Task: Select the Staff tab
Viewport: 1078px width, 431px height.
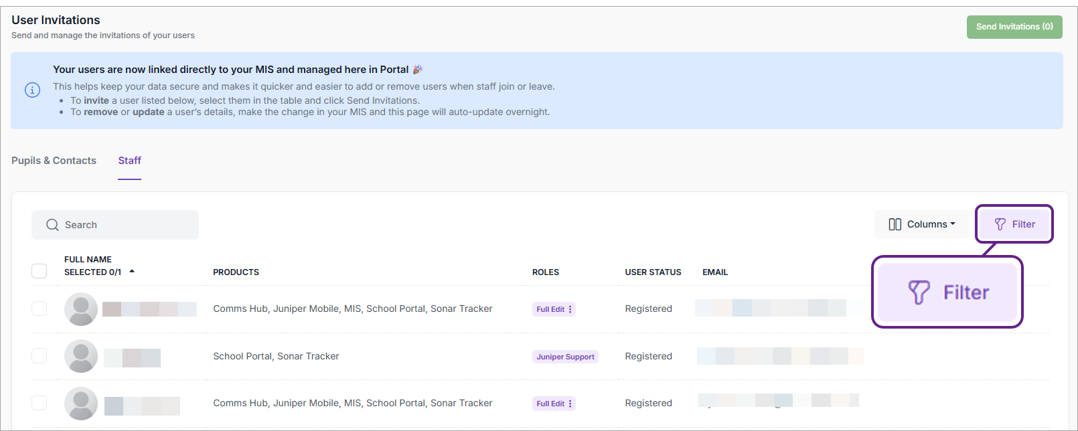Action: click(129, 161)
